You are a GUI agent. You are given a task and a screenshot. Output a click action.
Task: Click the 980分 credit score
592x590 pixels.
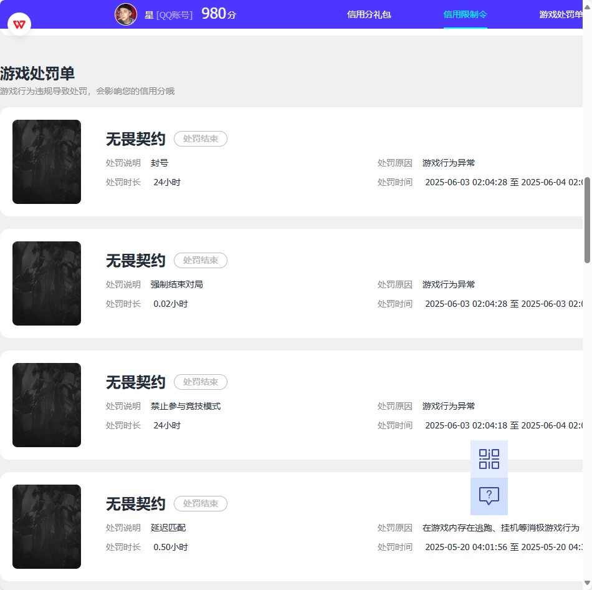[219, 14]
